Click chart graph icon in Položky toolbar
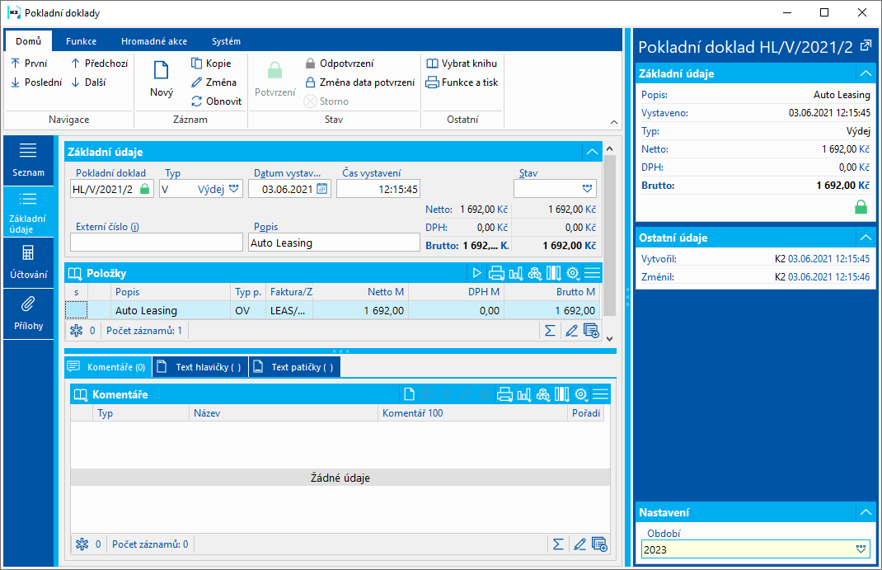882x570 pixels. click(x=516, y=274)
